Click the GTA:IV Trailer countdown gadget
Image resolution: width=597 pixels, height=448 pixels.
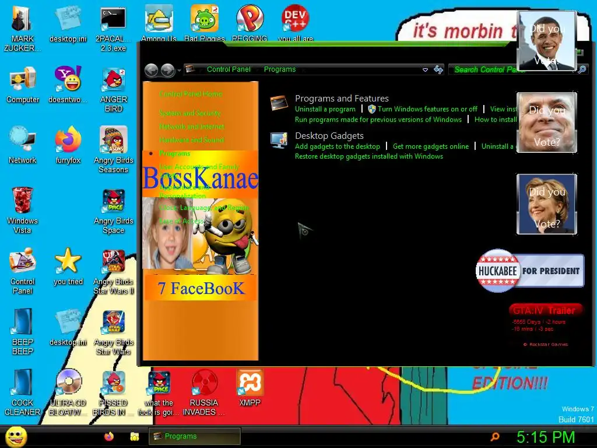click(545, 324)
